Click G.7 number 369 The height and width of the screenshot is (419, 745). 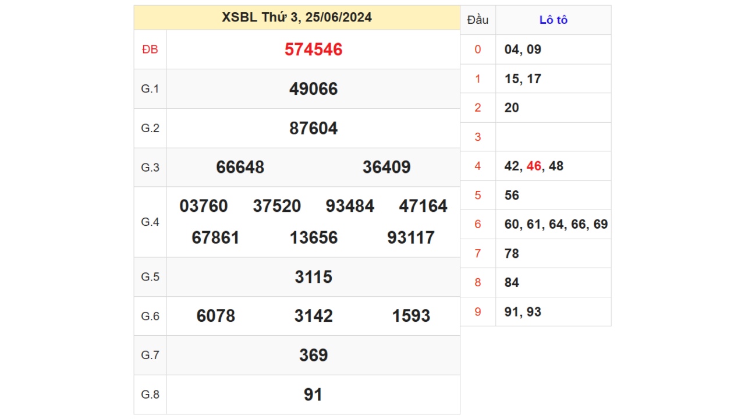coord(314,355)
